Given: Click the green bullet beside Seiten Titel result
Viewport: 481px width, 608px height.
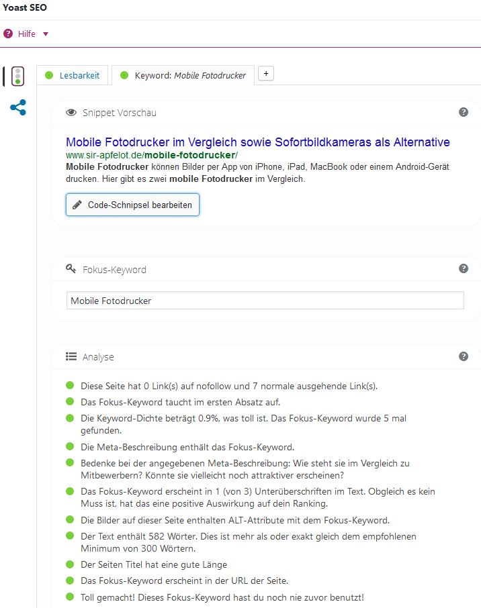Looking at the screenshot, I should pos(70,564).
